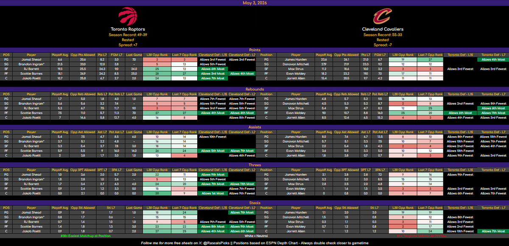The width and height of the screenshot is (509, 246).
Task: Click the Cleveland Cavaliers logo
Action: pyautogui.click(x=382, y=17)
